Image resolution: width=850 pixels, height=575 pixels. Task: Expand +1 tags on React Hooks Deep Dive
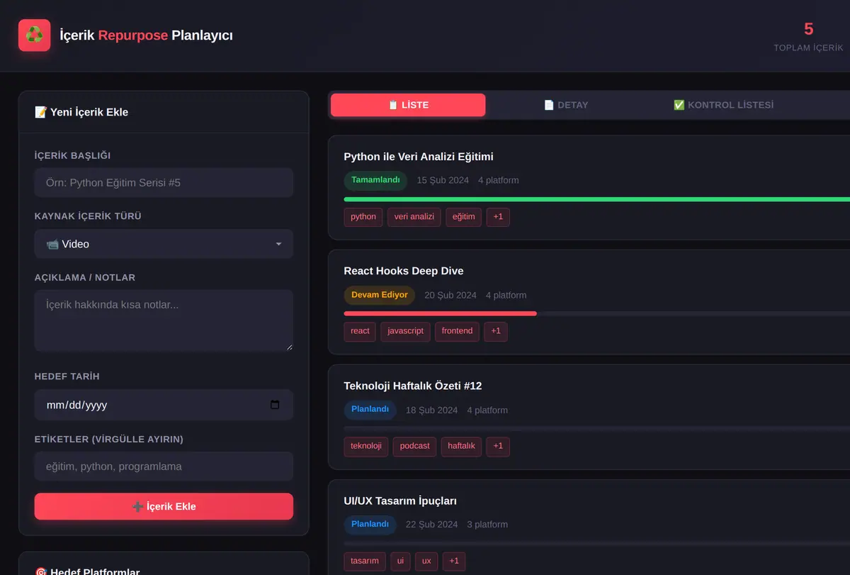pyautogui.click(x=496, y=331)
